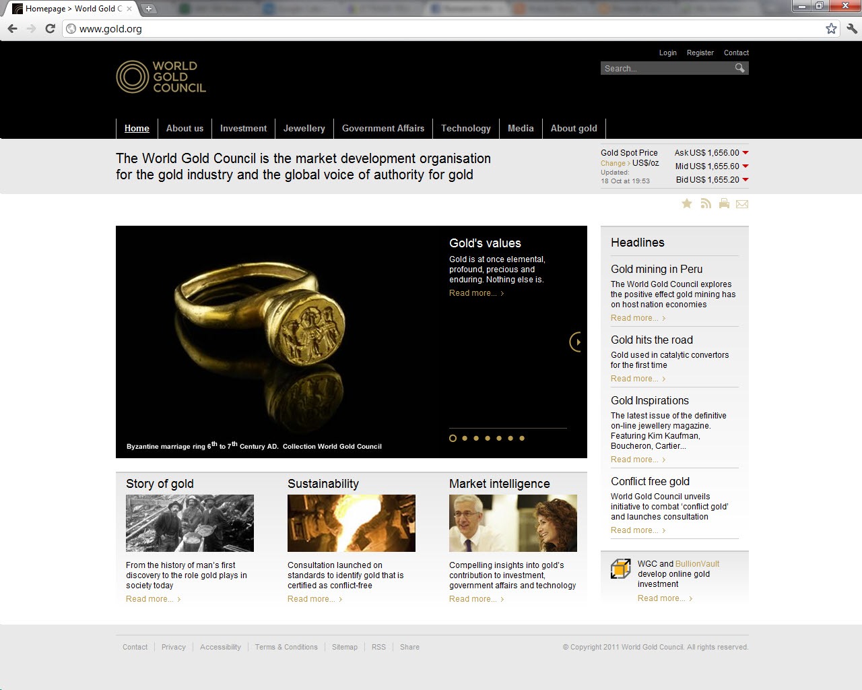This screenshot has height=690, width=862.
Task: Advance carousel with next arrow button
Action: point(576,342)
